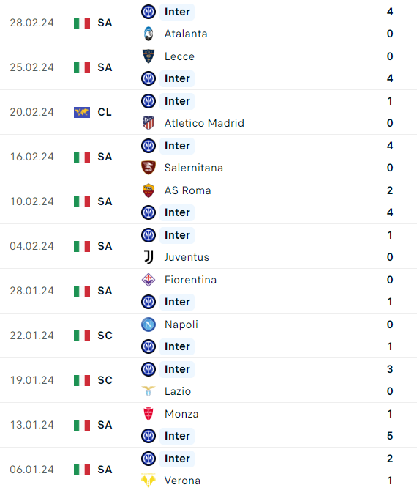Click the Lecce club crest icon
The height and width of the screenshot is (493, 417).
coord(149,56)
